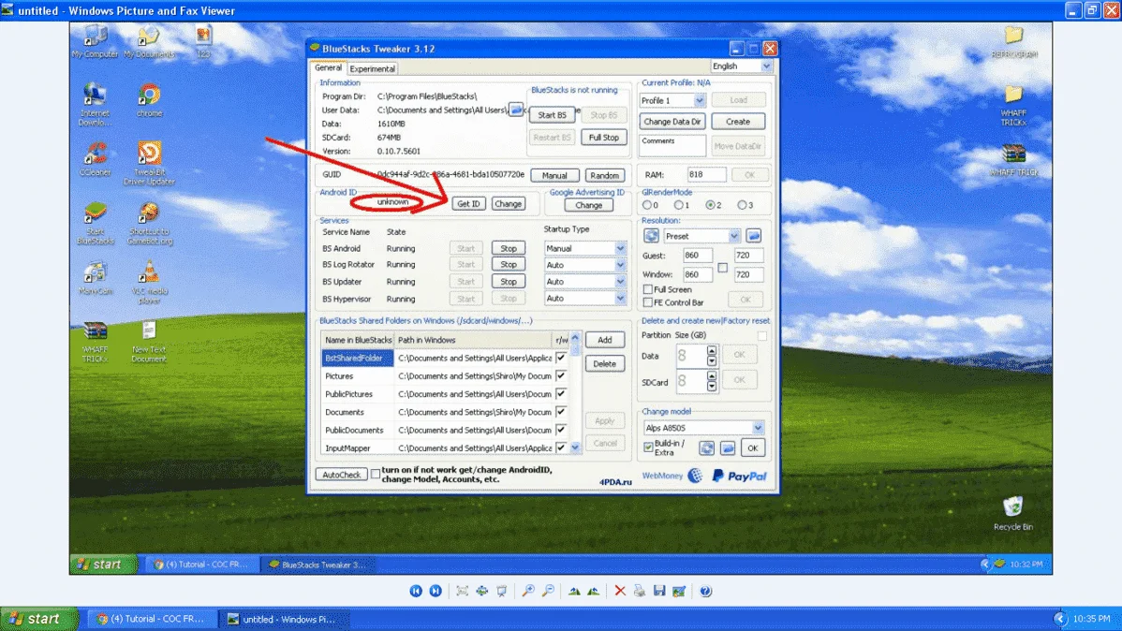This screenshot has width=1122, height=631.
Task: Click the folder icon in Change model
Action: coord(728,448)
